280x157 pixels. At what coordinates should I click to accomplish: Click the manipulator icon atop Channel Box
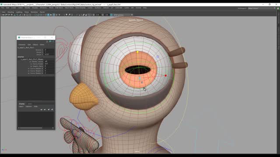[47, 41]
